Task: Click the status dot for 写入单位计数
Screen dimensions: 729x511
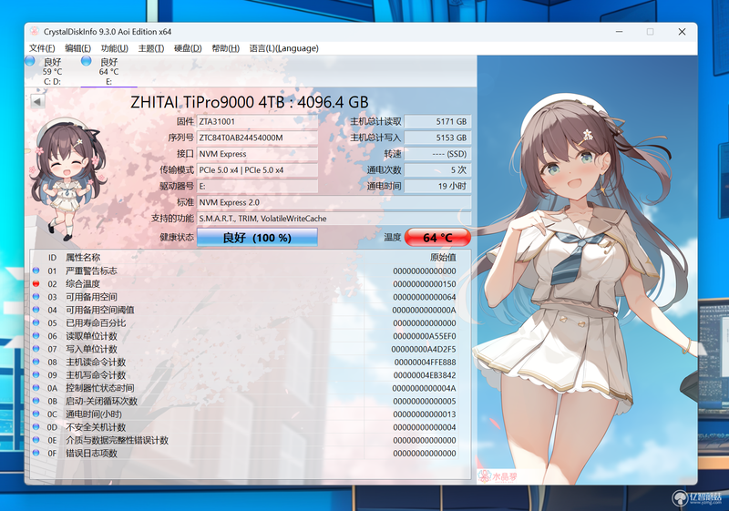Action: (36, 348)
